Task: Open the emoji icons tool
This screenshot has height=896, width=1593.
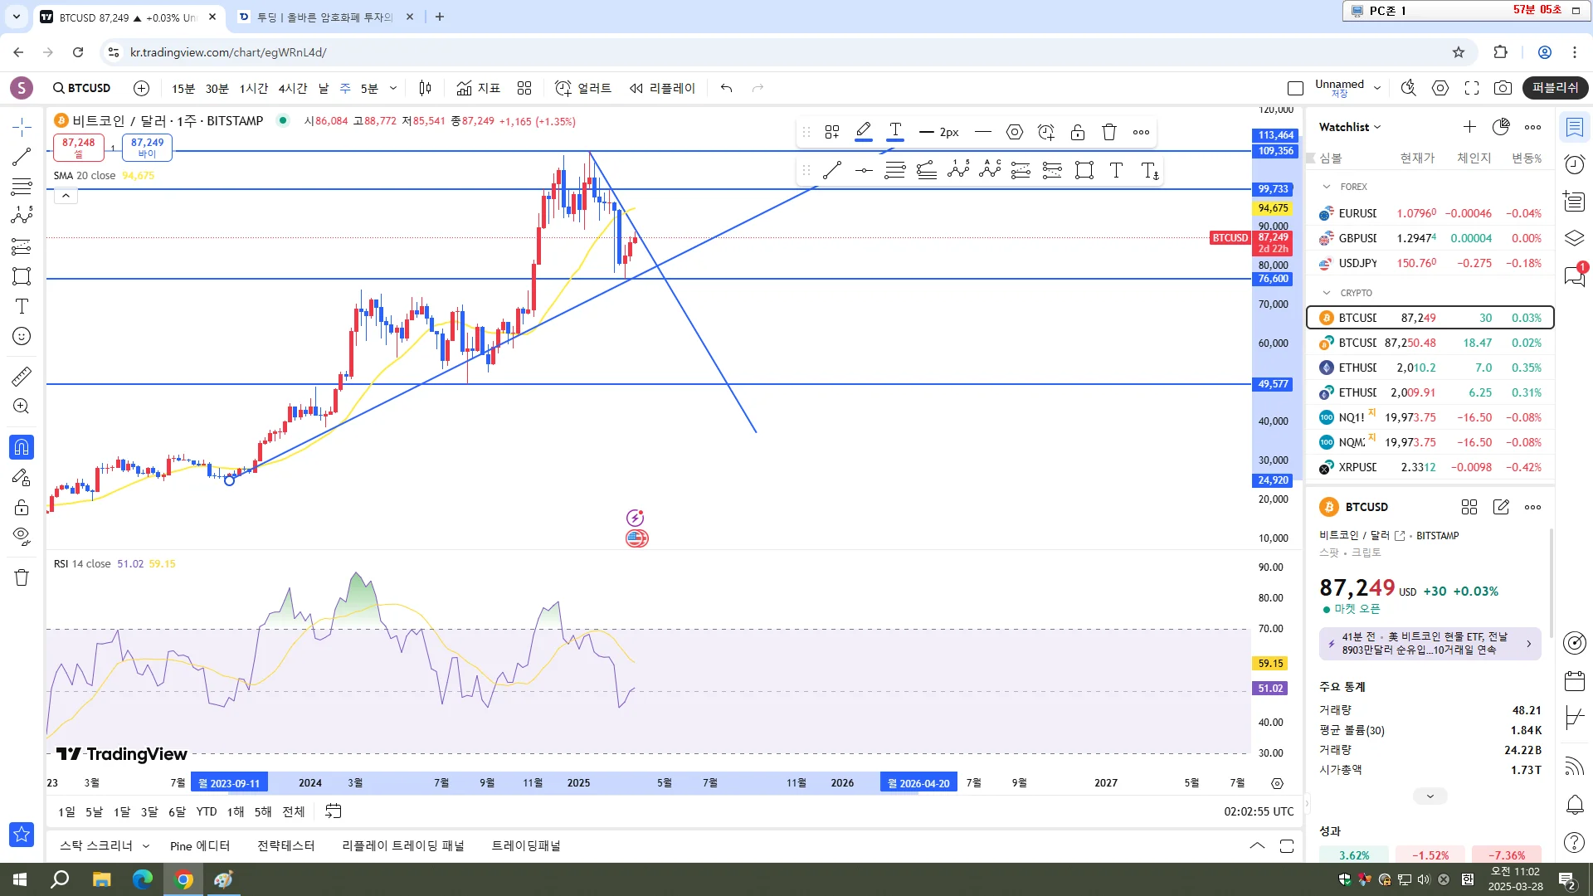Action: [22, 336]
